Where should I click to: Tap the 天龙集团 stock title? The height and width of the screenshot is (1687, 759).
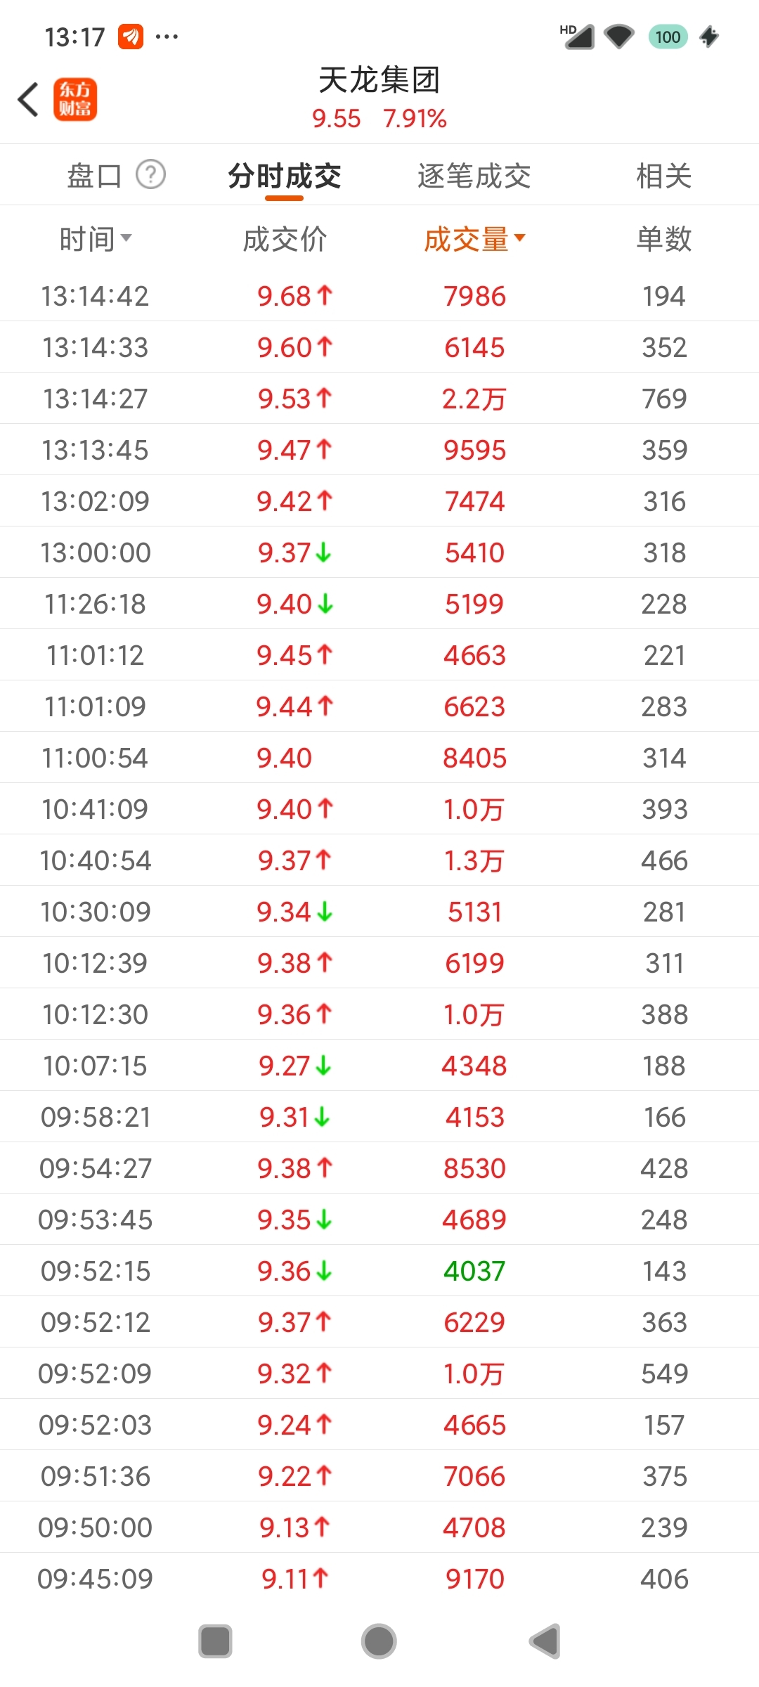379,80
